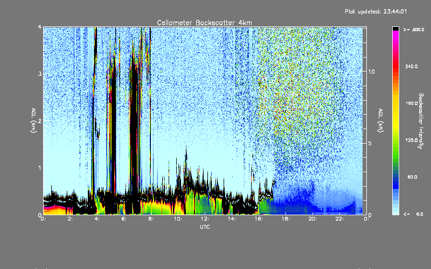Click the '>= 300.0' colorbar label
431x269 pixels.
414,30
